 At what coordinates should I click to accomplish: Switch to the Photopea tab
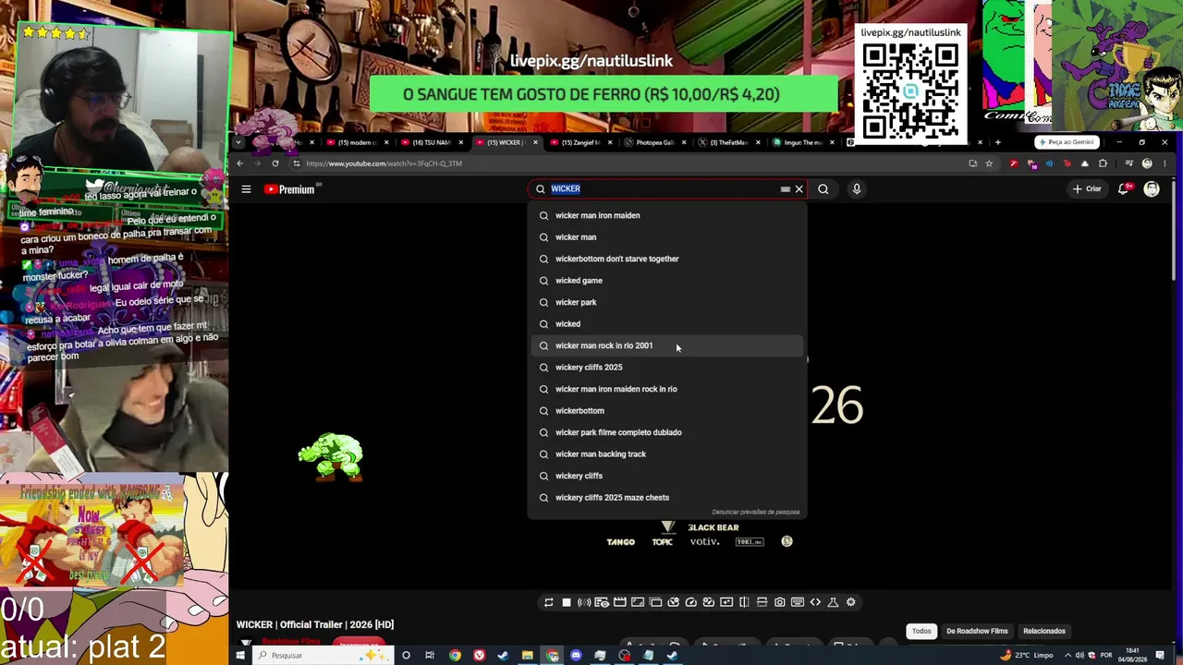[x=653, y=142]
